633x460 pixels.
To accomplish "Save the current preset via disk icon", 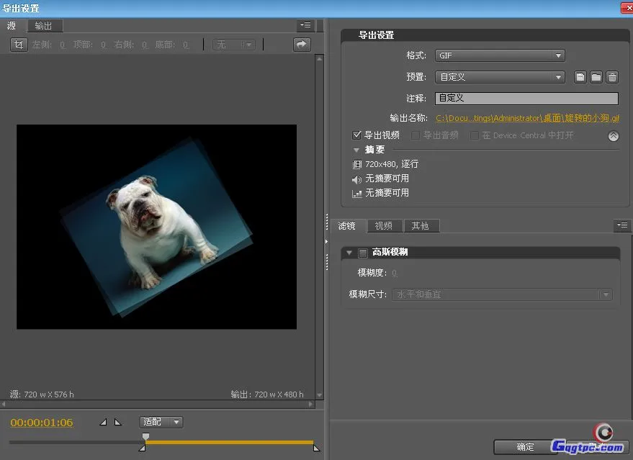I will 580,77.
